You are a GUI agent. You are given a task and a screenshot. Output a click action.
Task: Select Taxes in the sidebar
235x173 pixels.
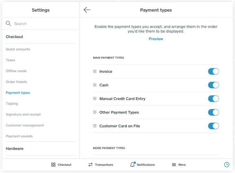click(x=10, y=60)
